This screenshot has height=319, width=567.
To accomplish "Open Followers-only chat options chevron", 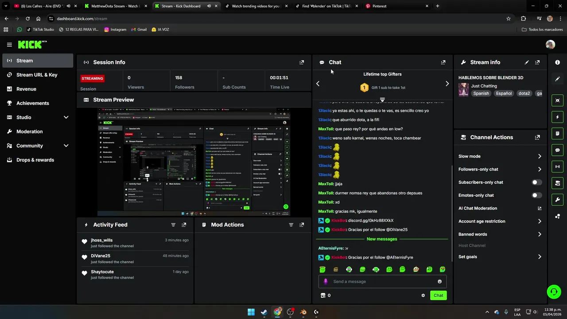I will click(x=540, y=169).
